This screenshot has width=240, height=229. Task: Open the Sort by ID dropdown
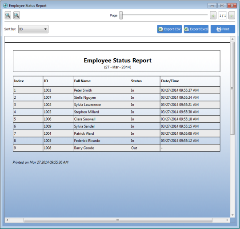33,29
